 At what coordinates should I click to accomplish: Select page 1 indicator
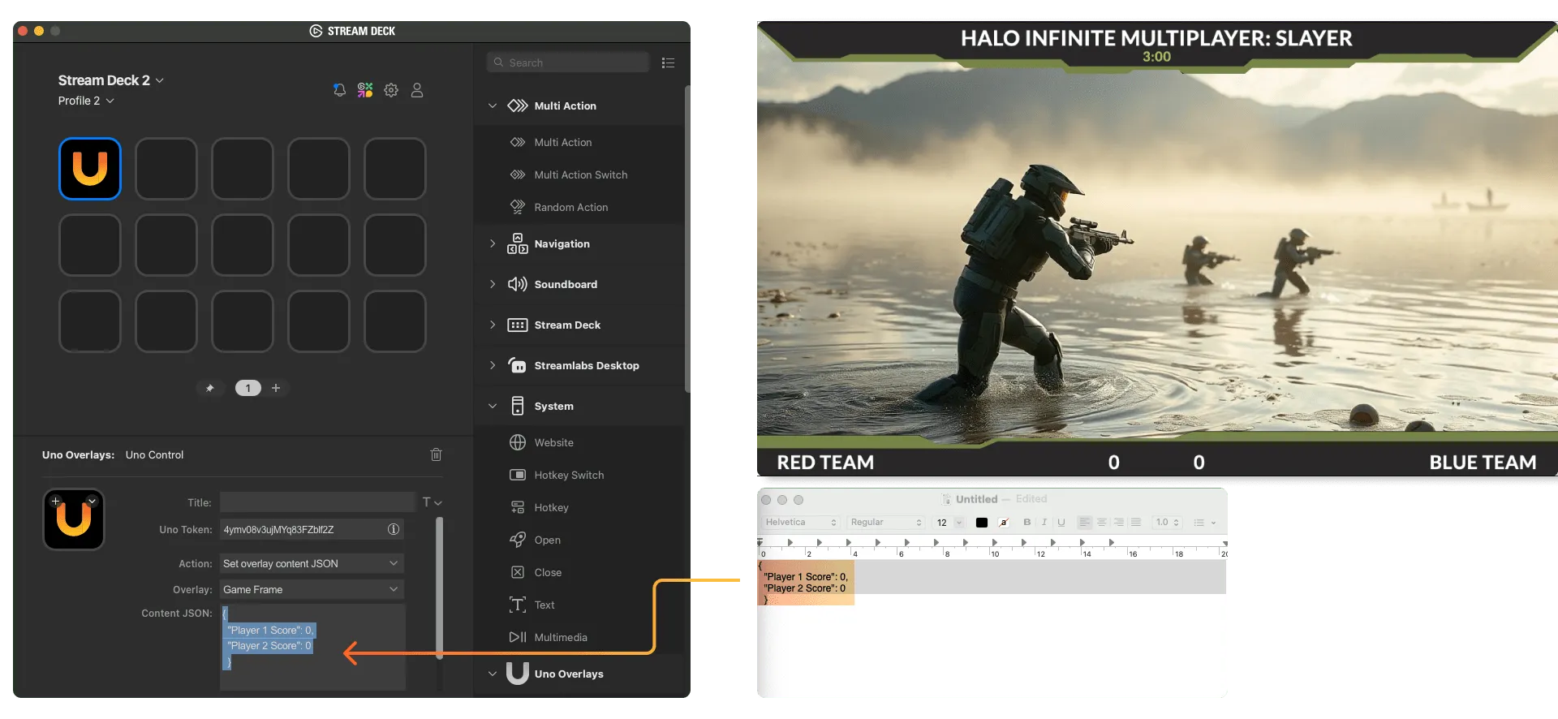(248, 388)
